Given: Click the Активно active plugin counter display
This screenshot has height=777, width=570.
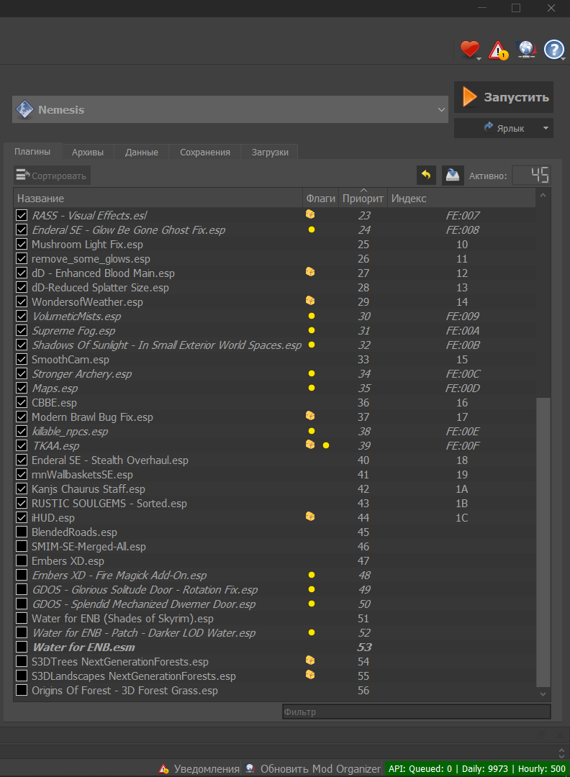Looking at the screenshot, I should [x=531, y=175].
